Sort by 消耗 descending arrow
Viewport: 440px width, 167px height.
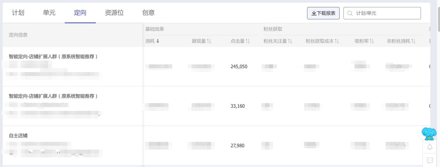tap(158, 41)
